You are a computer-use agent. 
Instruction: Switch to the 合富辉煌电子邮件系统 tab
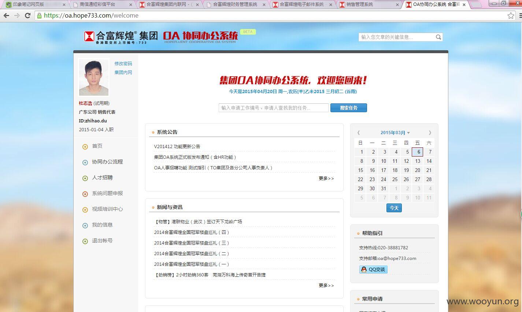(302, 4)
